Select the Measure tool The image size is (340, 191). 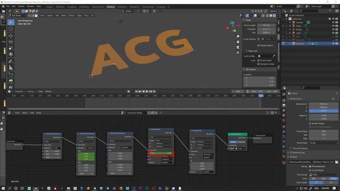11,68
